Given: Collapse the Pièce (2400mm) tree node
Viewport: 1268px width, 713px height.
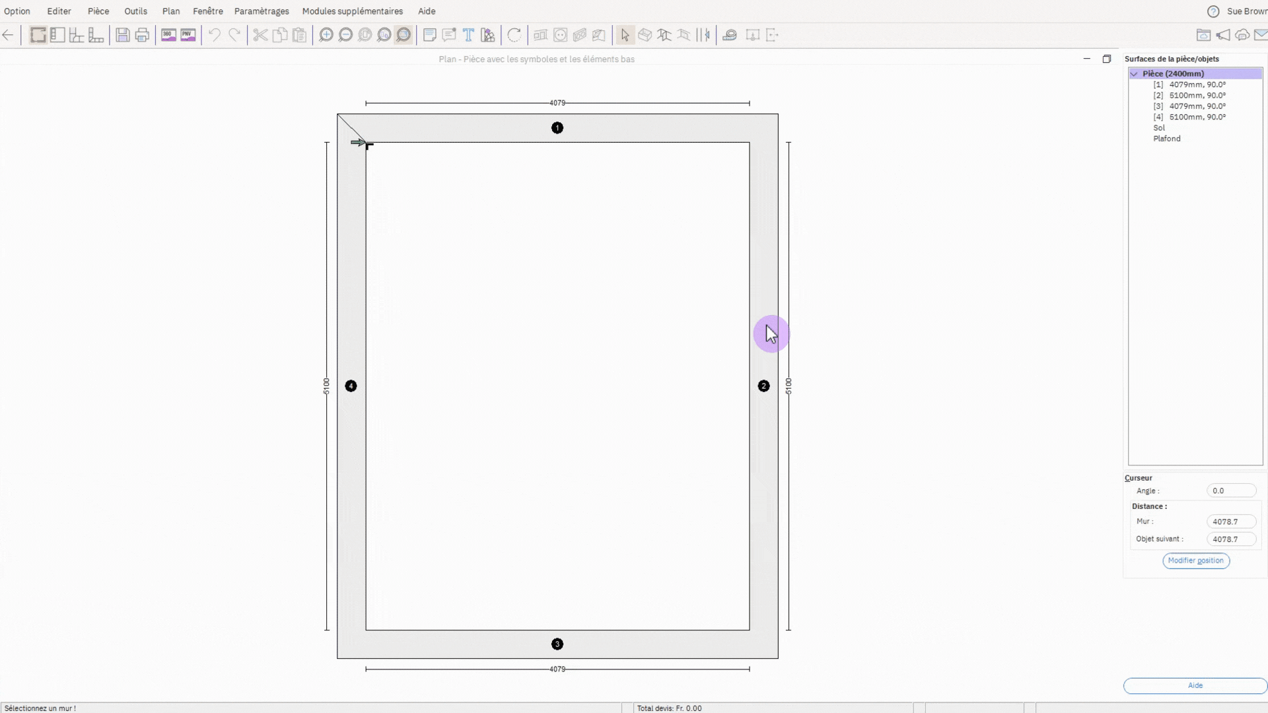Looking at the screenshot, I should (x=1134, y=74).
